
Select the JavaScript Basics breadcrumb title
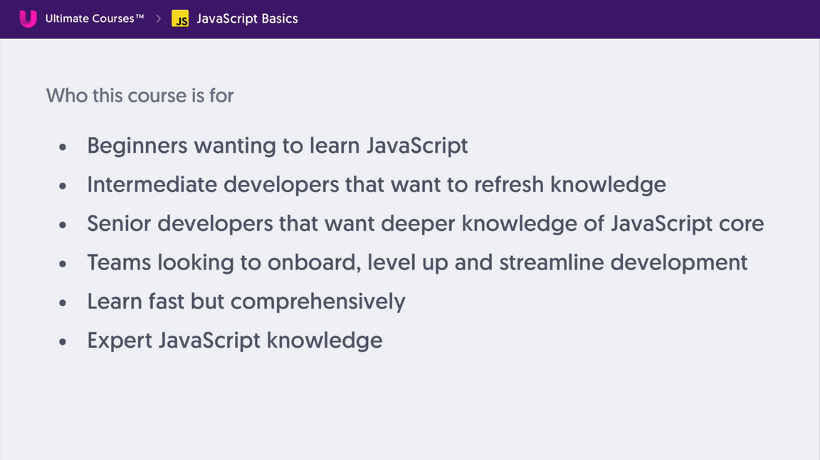point(247,19)
